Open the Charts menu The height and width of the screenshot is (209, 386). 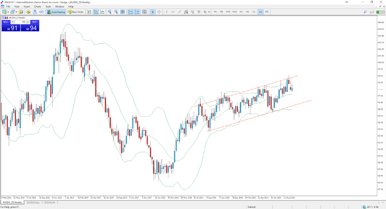point(38,6)
